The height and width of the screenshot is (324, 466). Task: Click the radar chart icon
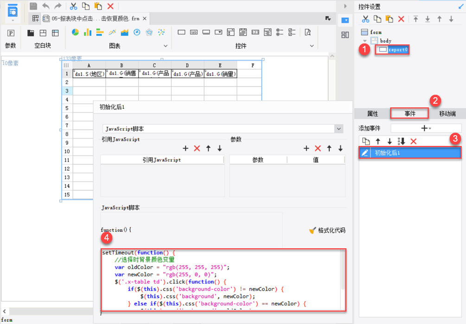click(x=149, y=32)
